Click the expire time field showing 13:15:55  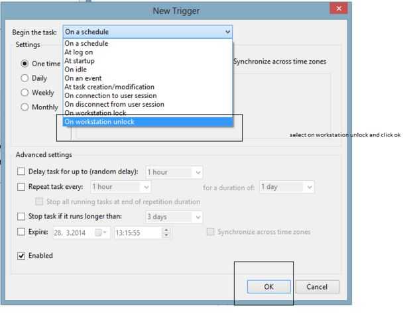pyautogui.click(x=136, y=233)
